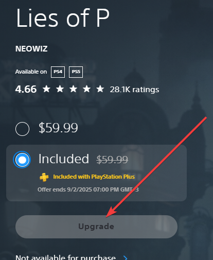Select the Included radio button

tap(22, 160)
